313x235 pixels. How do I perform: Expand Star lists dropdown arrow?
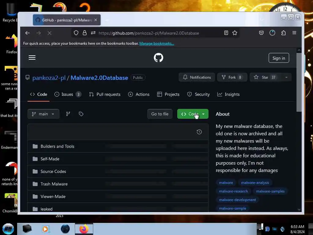(286, 77)
